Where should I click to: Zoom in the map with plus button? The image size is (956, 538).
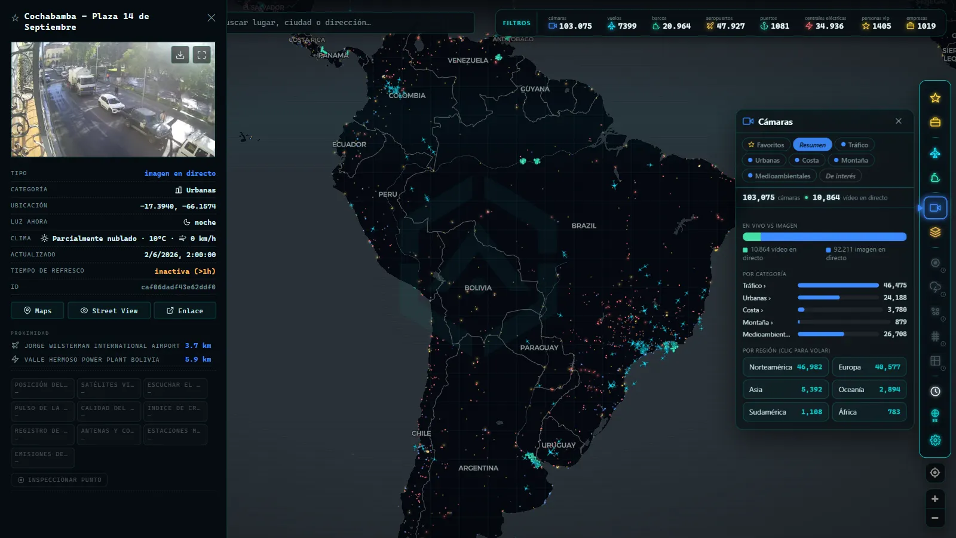935,499
